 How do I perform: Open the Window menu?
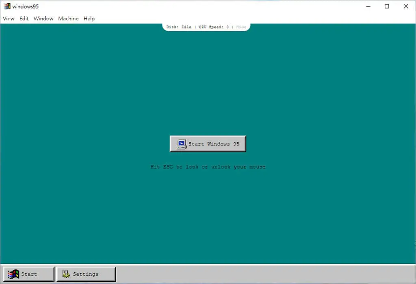43,19
